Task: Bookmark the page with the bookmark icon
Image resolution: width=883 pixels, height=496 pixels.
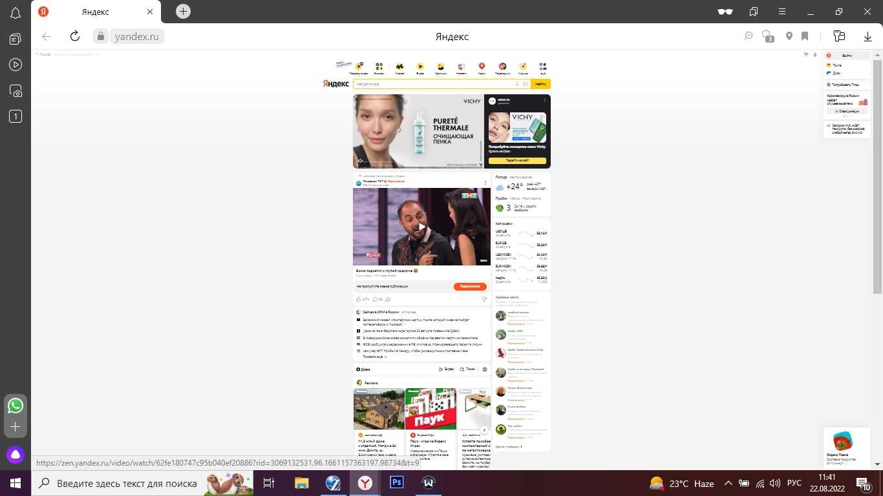Action: pos(805,36)
